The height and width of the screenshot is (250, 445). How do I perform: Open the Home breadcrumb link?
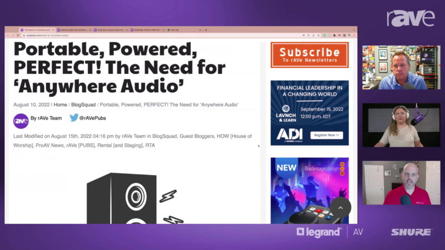(x=60, y=105)
